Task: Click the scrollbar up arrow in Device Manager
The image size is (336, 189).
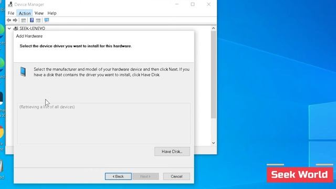Action: point(214,28)
